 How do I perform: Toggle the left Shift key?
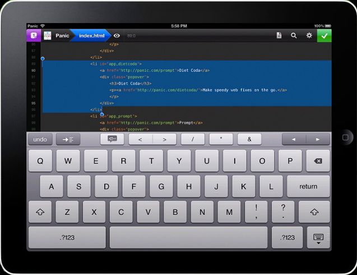point(40,212)
